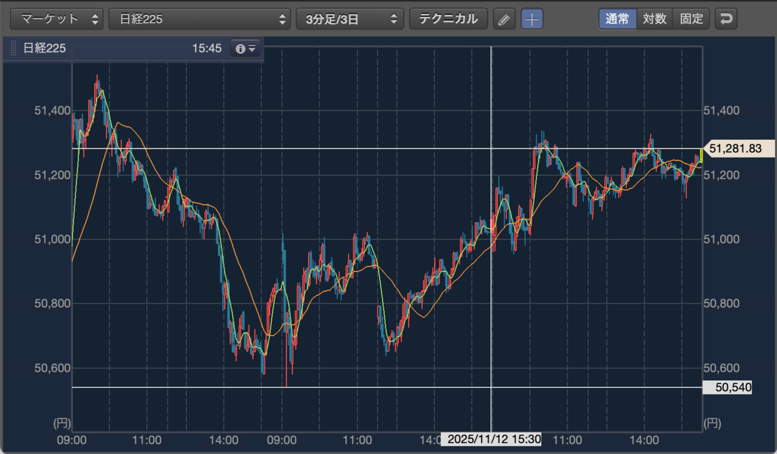Open the 日経225 symbol dropdown

pyautogui.click(x=199, y=19)
